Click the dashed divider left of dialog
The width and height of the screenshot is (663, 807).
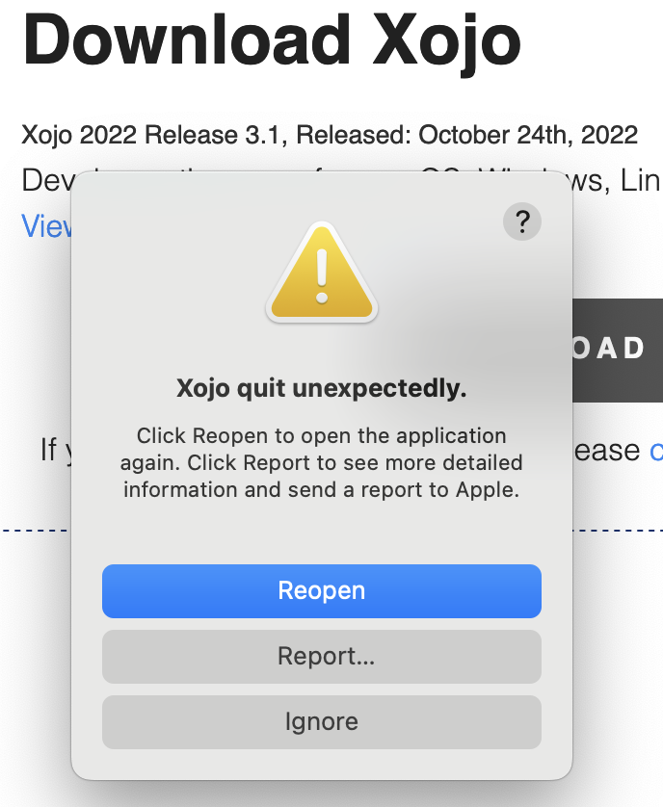(x=36, y=530)
